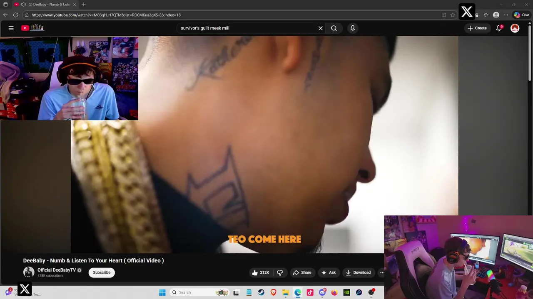Viewport: 533px width, 299px height.
Task: Share the video
Action: (302, 272)
